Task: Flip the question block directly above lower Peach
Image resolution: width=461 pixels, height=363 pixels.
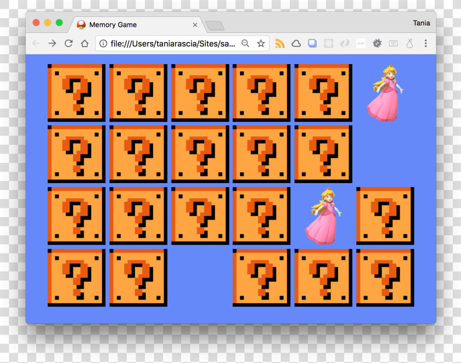Action: click(323, 154)
